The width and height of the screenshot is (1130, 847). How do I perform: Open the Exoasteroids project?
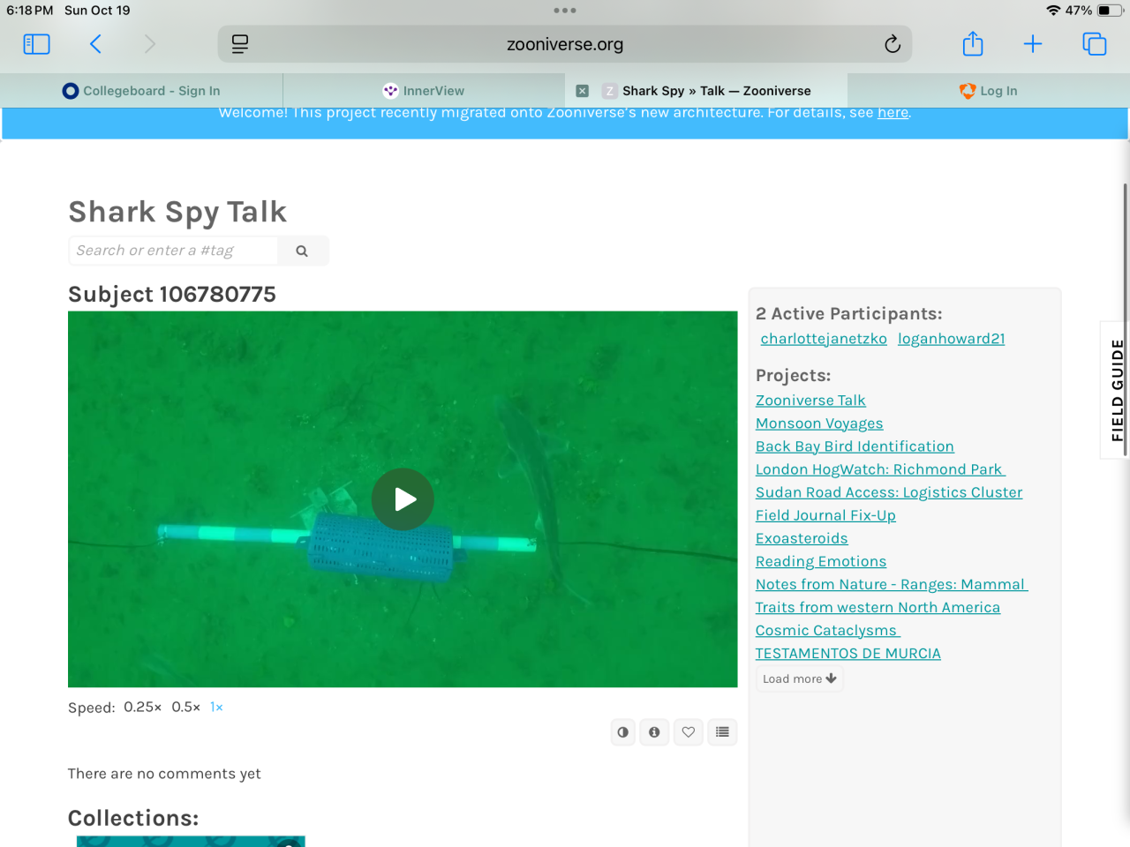point(802,538)
